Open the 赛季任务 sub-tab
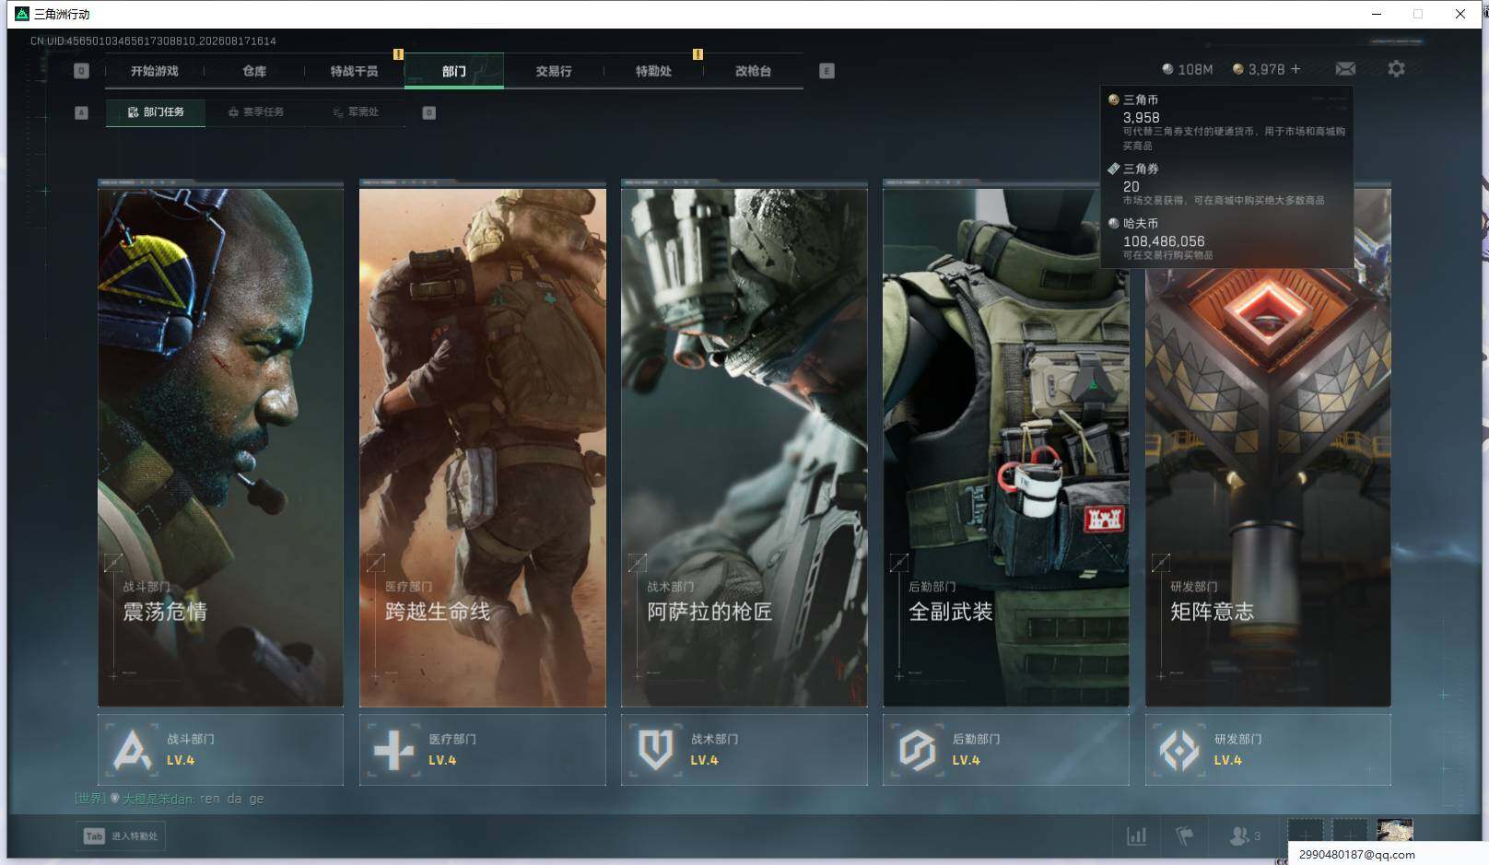This screenshot has width=1489, height=865. point(256,112)
